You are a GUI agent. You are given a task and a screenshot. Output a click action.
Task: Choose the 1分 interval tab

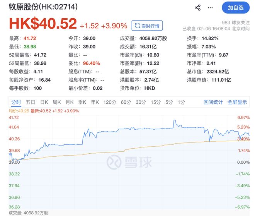click(181, 102)
